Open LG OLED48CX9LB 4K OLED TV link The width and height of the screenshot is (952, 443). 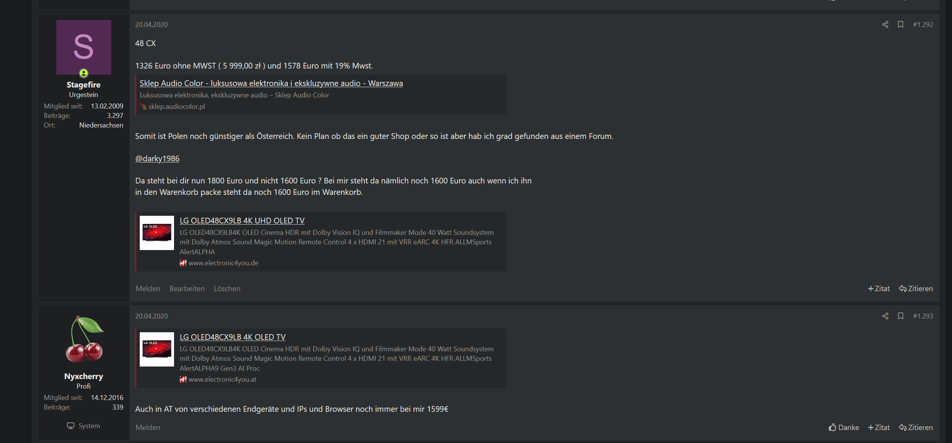233,337
